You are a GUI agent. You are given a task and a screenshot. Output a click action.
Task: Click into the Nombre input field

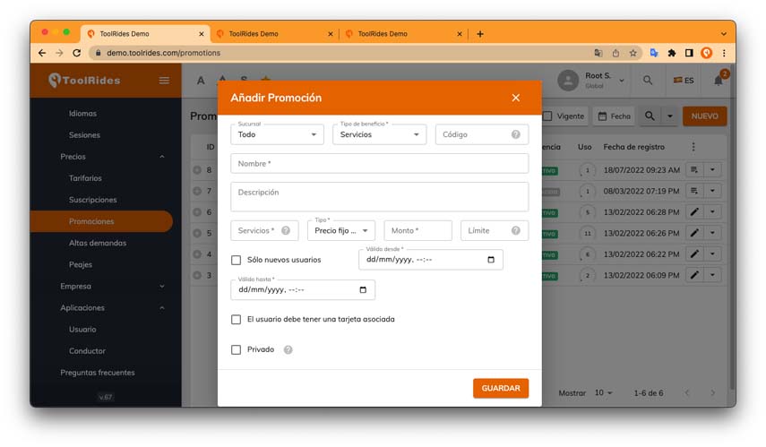tap(379, 164)
